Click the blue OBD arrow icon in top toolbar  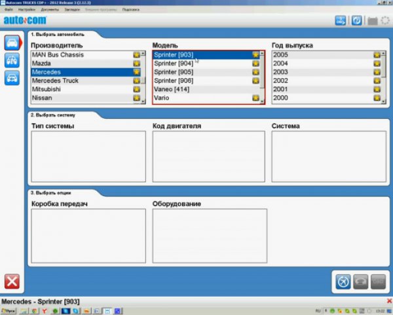point(341,20)
